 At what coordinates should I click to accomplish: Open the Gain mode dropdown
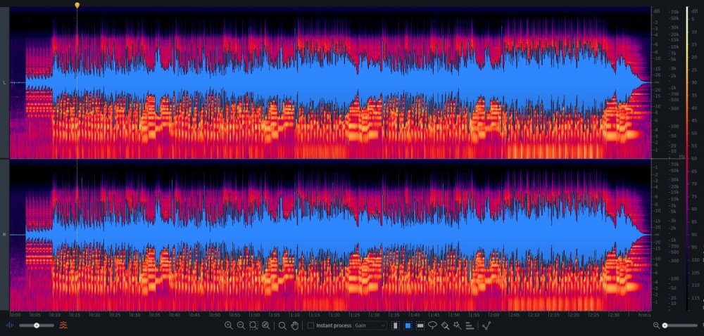[370, 325]
